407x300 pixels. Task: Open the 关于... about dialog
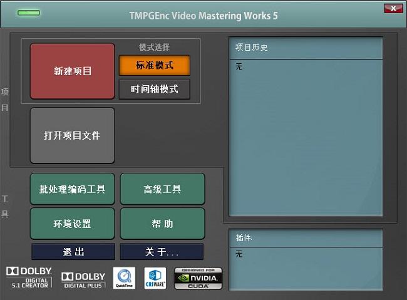pyautogui.click(x=162, y=252)
